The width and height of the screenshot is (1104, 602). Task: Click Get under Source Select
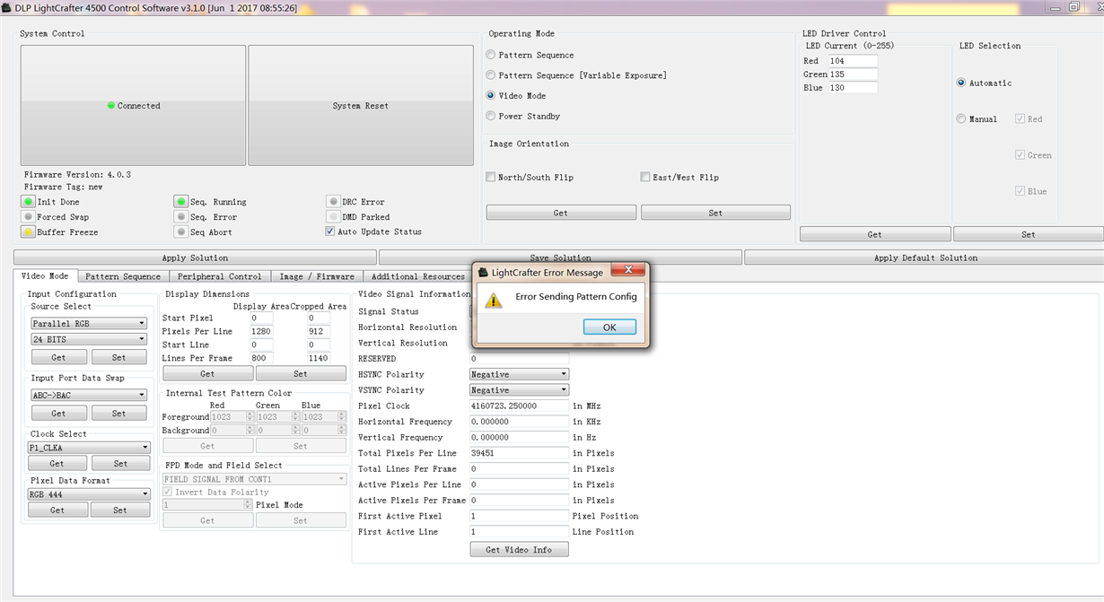tap(58, 357)
